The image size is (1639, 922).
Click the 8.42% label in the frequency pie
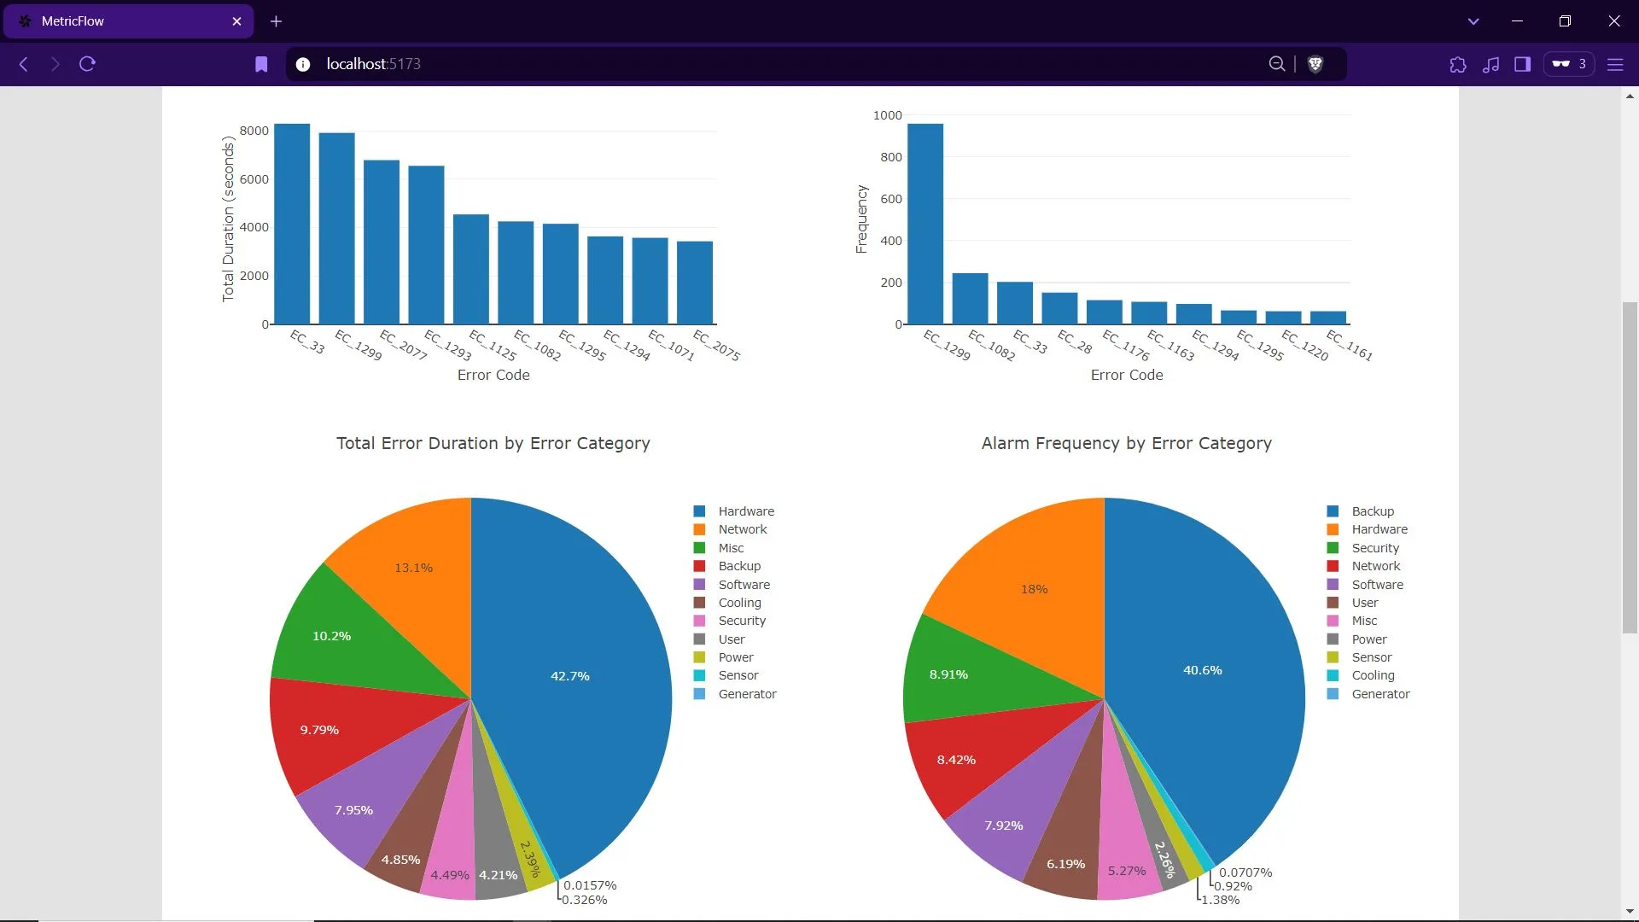click(956, 760)
